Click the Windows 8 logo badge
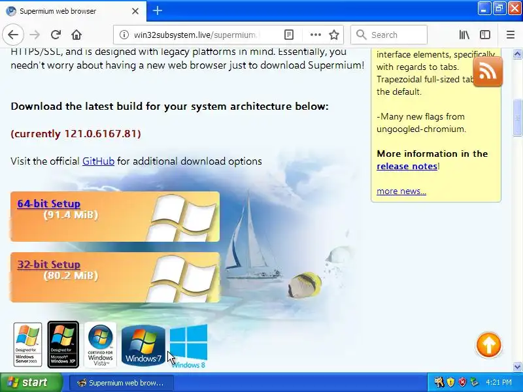This screenshot has height=392, width=523. click(x=188, y=346)
